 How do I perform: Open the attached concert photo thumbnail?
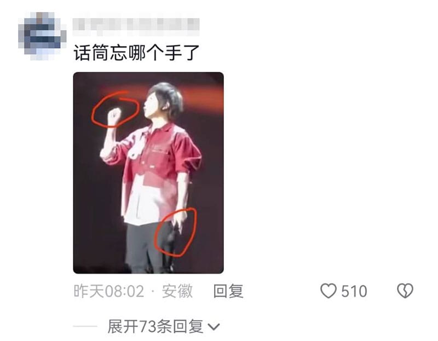pyautogui.click(x=148, y=172)
